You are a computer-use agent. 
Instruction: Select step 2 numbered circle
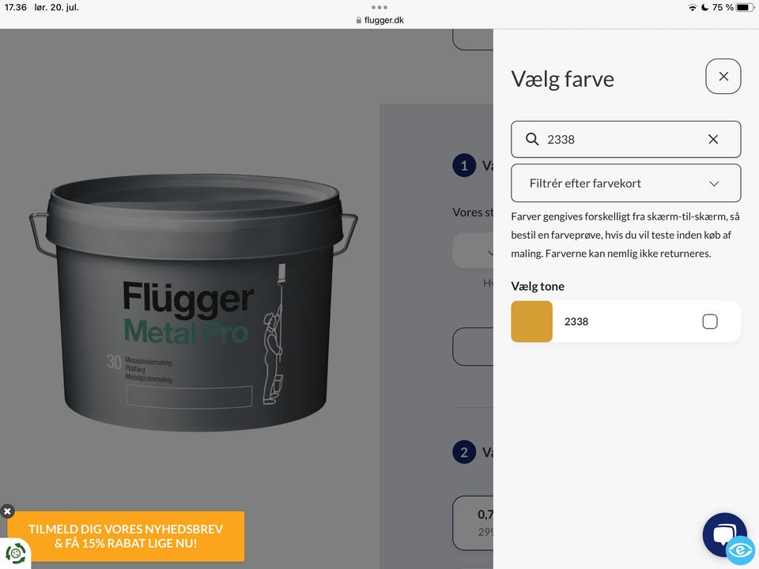[464, 452]
